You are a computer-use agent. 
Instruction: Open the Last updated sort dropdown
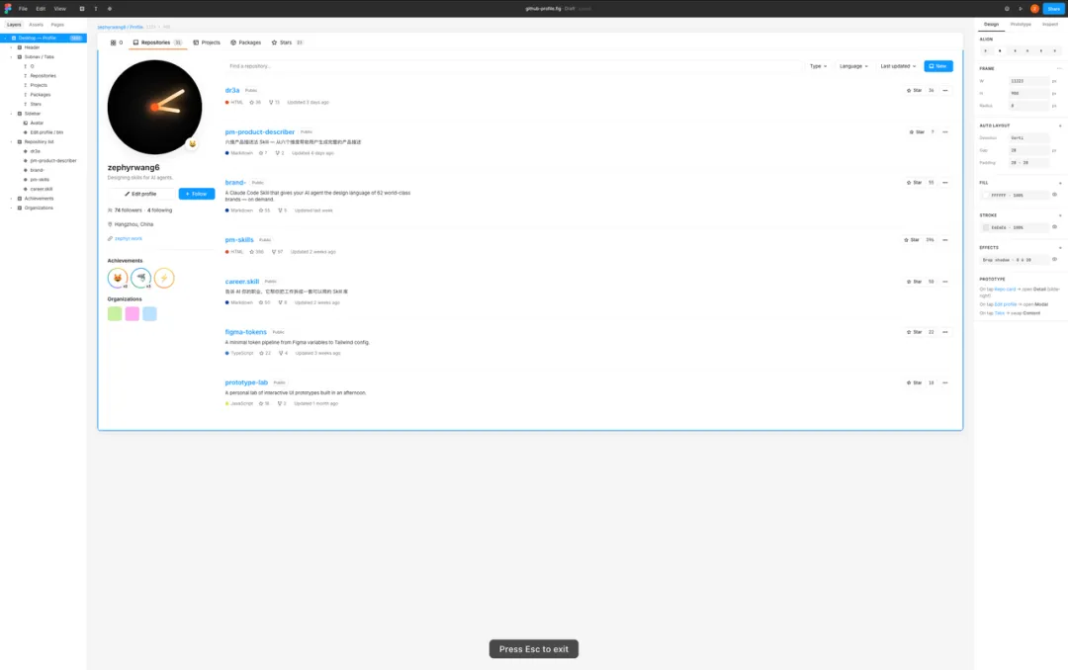898,66
